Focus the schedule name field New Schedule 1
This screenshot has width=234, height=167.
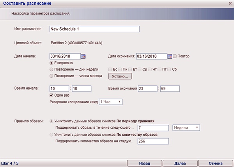point(94,29)
